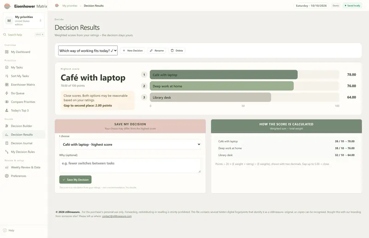
Task: Expand the My priorities workspace switcher
Action: point(24,21)
